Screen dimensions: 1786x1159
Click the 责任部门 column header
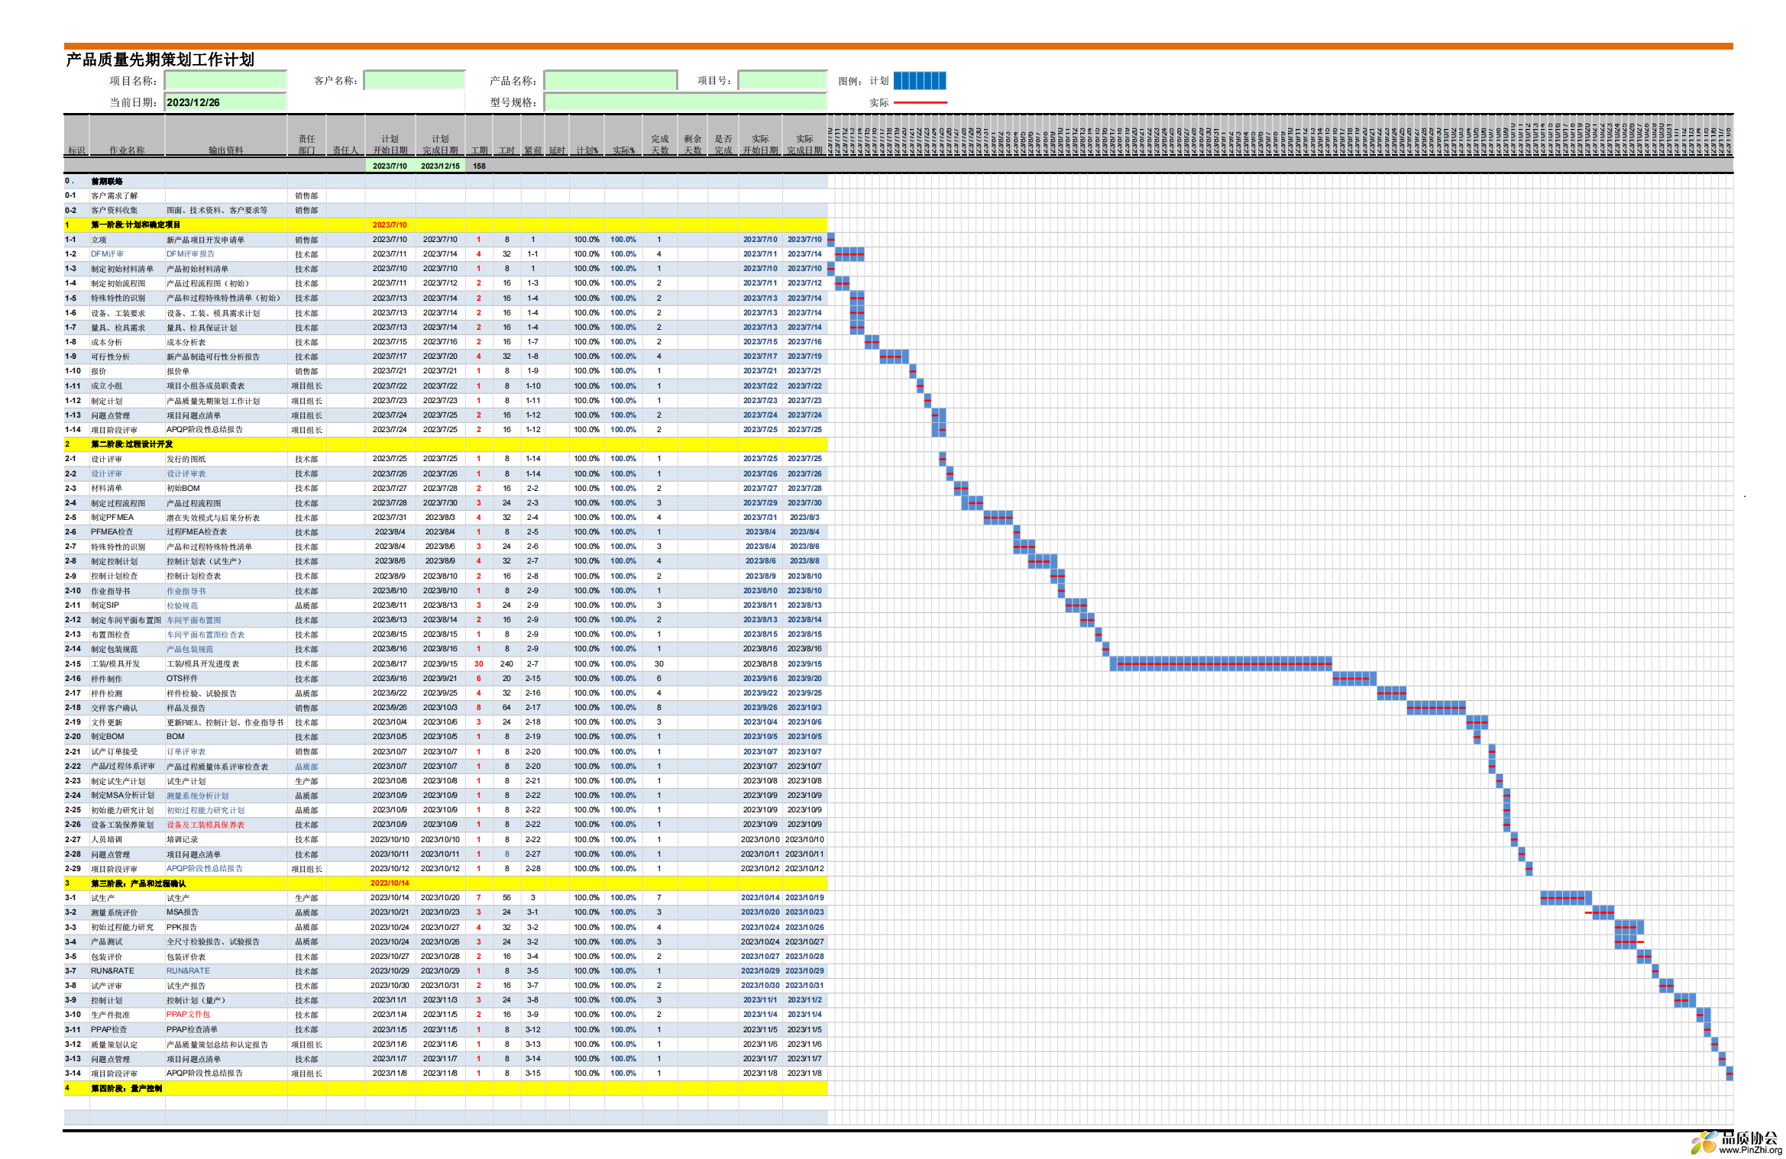tap(306, 144)
